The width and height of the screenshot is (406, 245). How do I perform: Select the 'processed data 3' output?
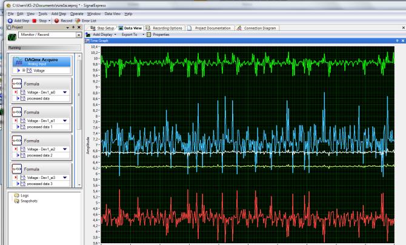39,184
